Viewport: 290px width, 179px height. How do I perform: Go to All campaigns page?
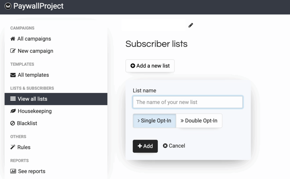pyautogui.click(x=34, y=39)
